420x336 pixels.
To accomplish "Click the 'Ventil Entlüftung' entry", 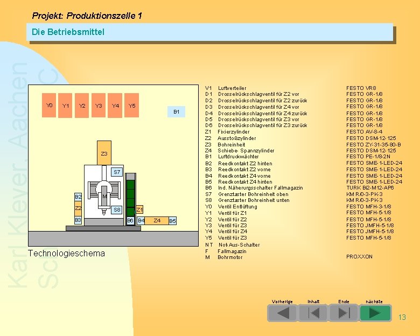I will (237, 207).
